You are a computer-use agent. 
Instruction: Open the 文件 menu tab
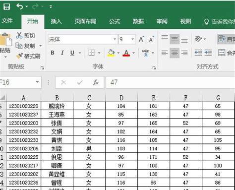point(7,21)
